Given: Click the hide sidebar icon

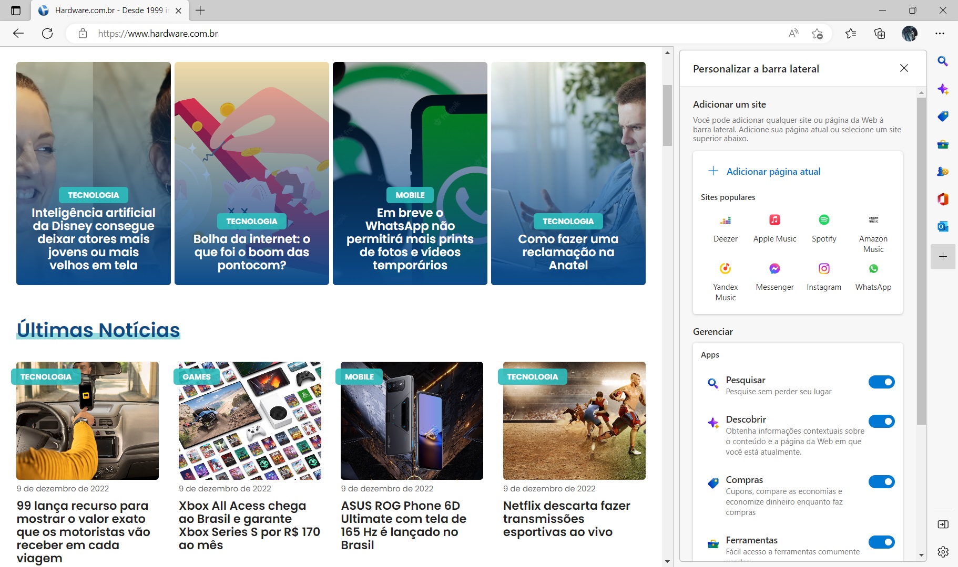Looking at the screenshot, I should click(943, 524).
